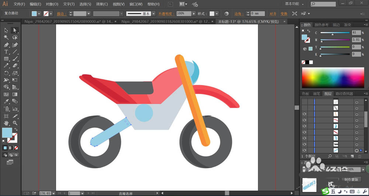Select the Hand tool
This screenshot has width=369, height=196.
point(6,122)
